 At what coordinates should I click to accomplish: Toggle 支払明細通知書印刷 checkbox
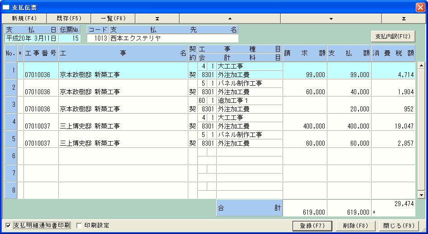tap(9, 225)
